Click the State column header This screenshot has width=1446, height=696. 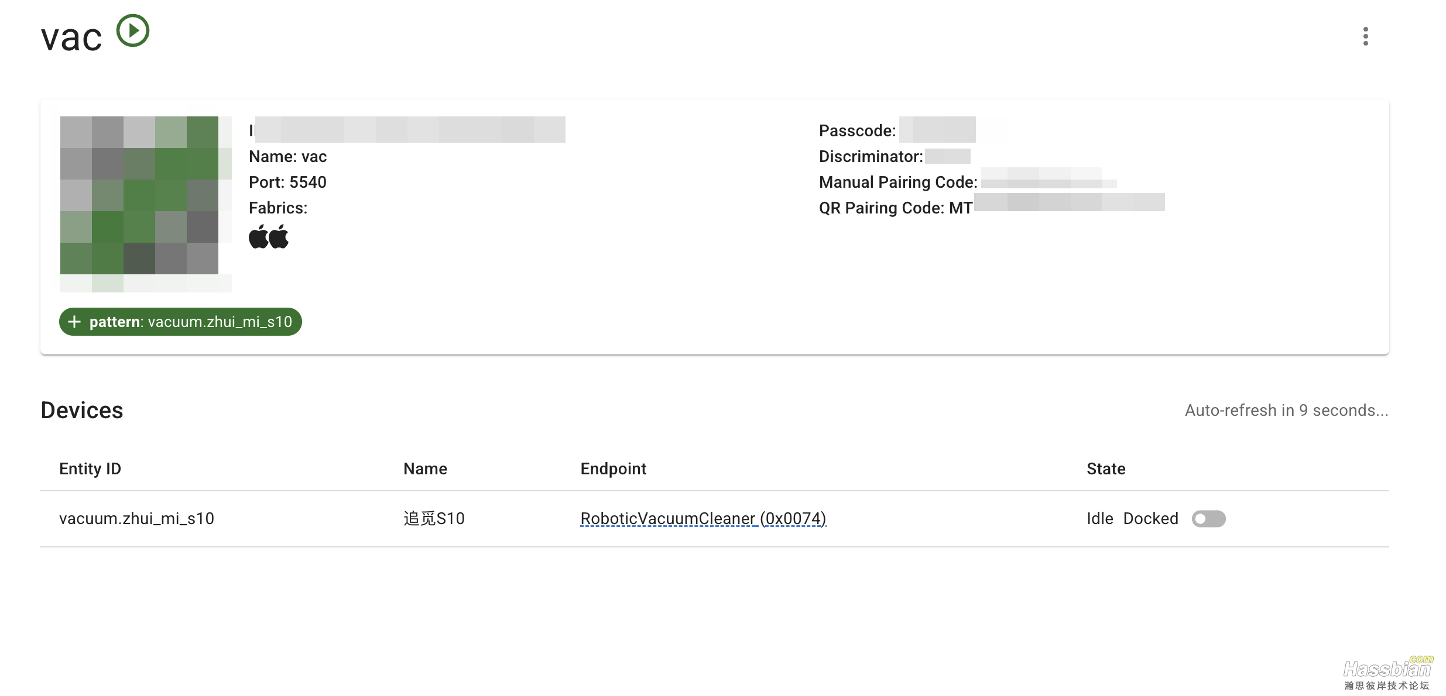point(1106,469)
